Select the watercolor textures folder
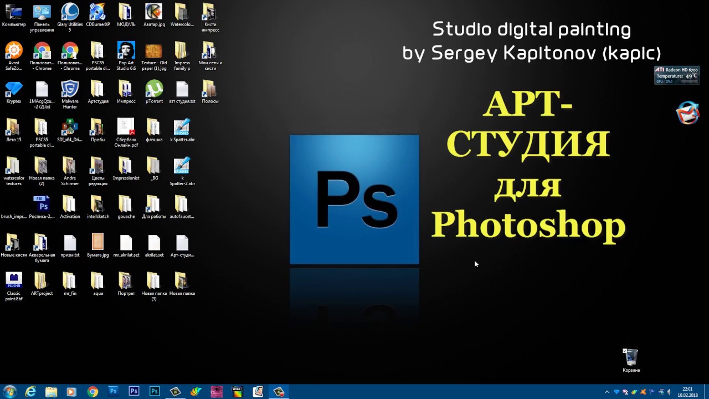Viewport: 709px width, 399px height. click(x=14, y=171)
